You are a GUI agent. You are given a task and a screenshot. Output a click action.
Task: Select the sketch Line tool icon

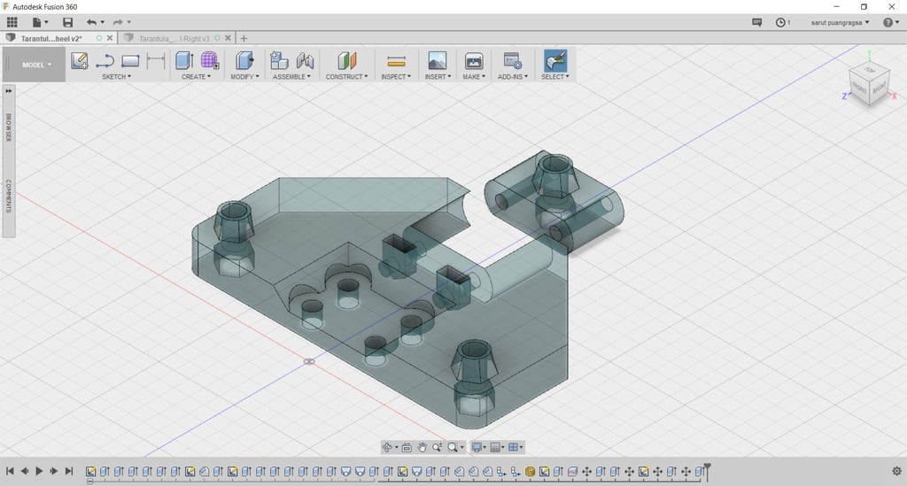coord(105,61)
